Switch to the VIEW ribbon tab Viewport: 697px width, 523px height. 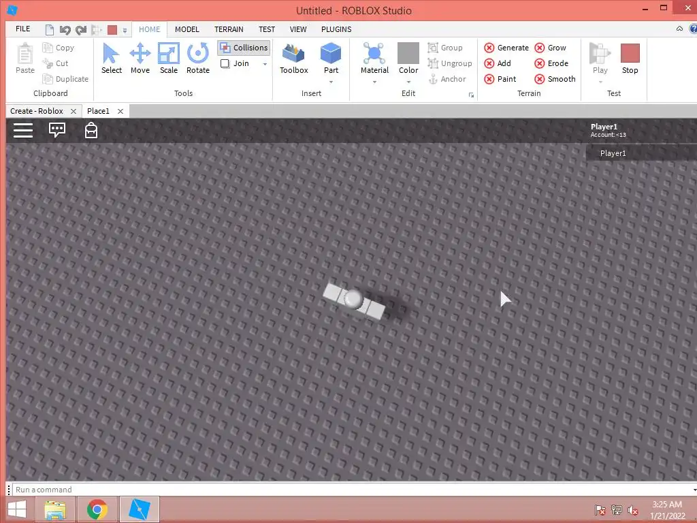click(298, 29)
